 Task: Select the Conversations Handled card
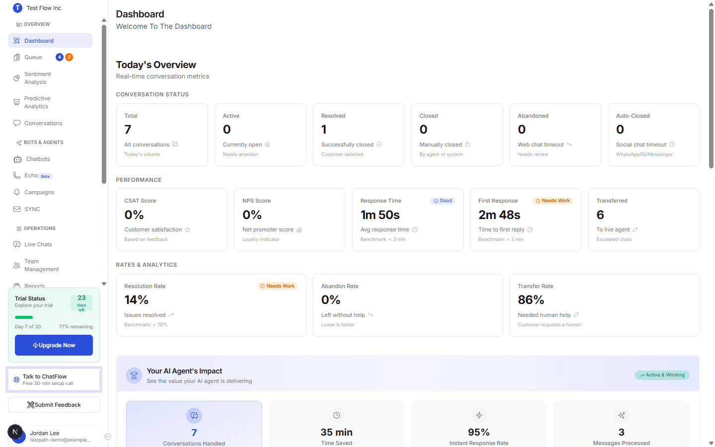click(x=194, y=424)
